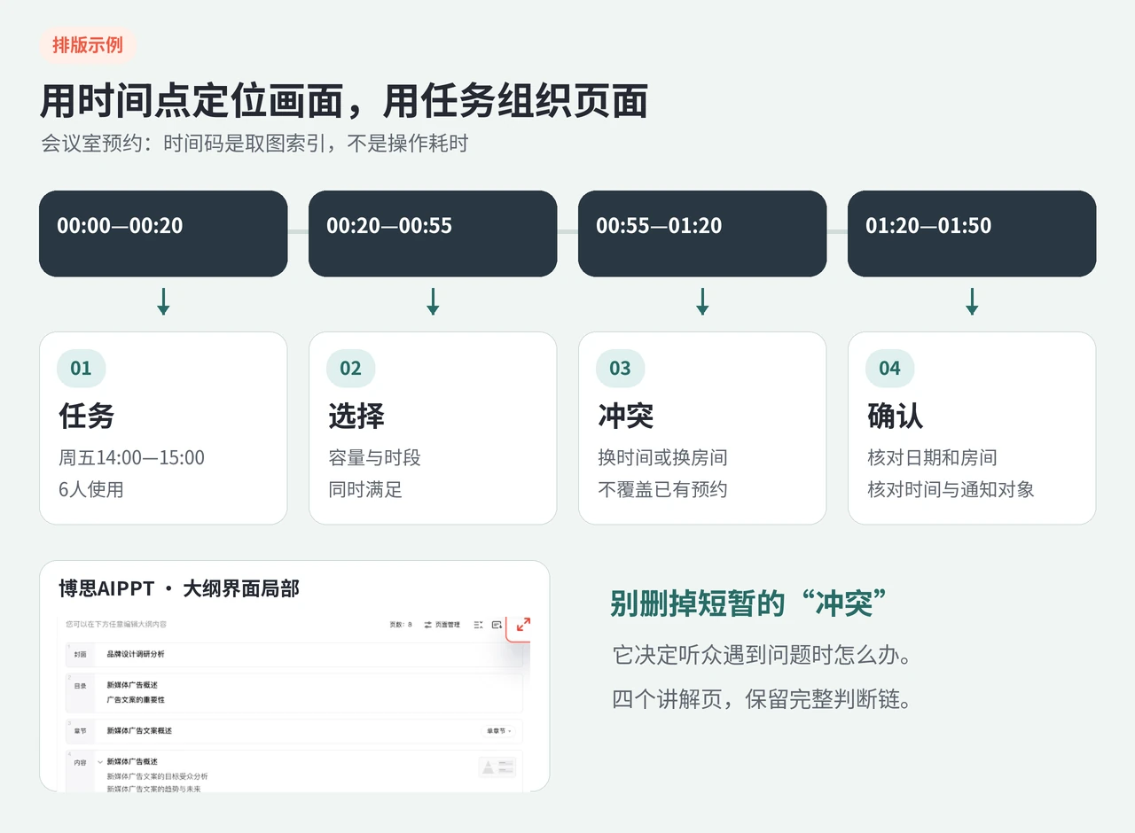Click the 页数: 8 page count
This screenshot has width=1135, height=833.
[401, 625]
